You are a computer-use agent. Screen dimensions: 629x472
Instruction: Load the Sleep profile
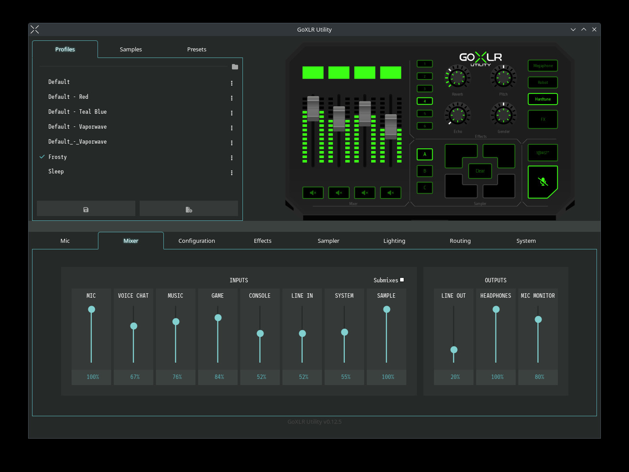56,172
